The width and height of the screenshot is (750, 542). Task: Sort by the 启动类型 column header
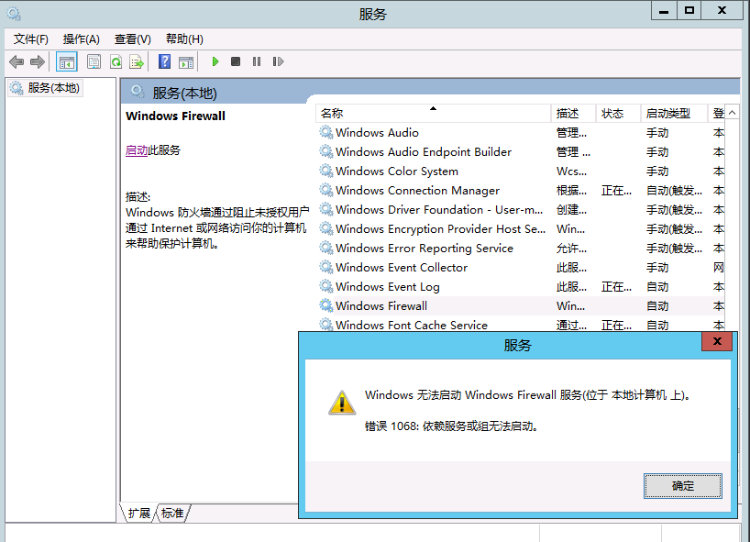coord(674,114)
